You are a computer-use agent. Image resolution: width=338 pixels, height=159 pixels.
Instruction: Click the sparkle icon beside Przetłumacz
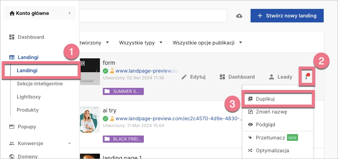click(x=250, y=138)
